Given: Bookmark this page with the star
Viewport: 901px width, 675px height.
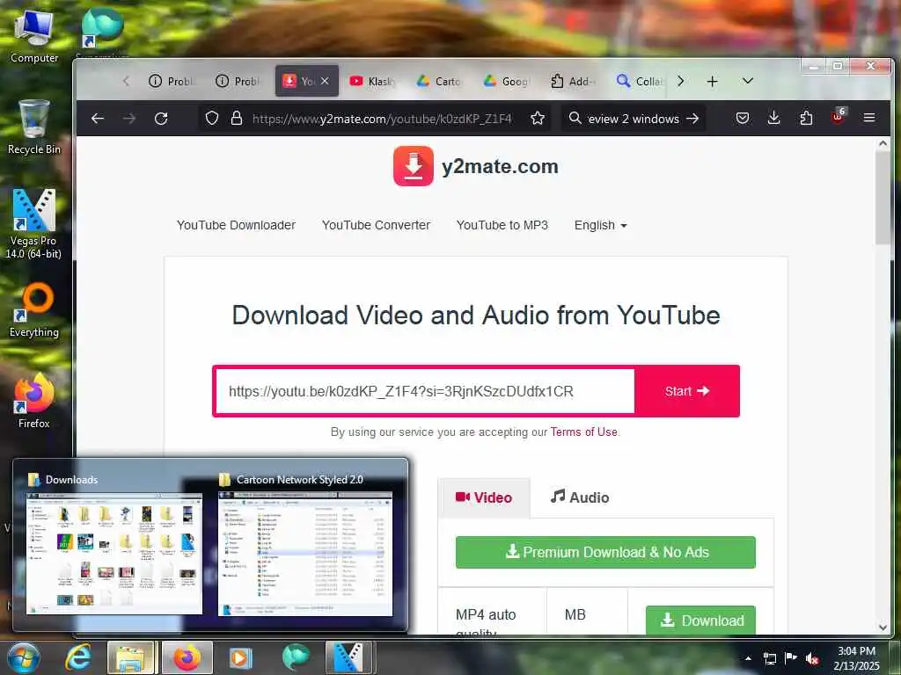Looking at the screenshot, I should click(538, 119).
